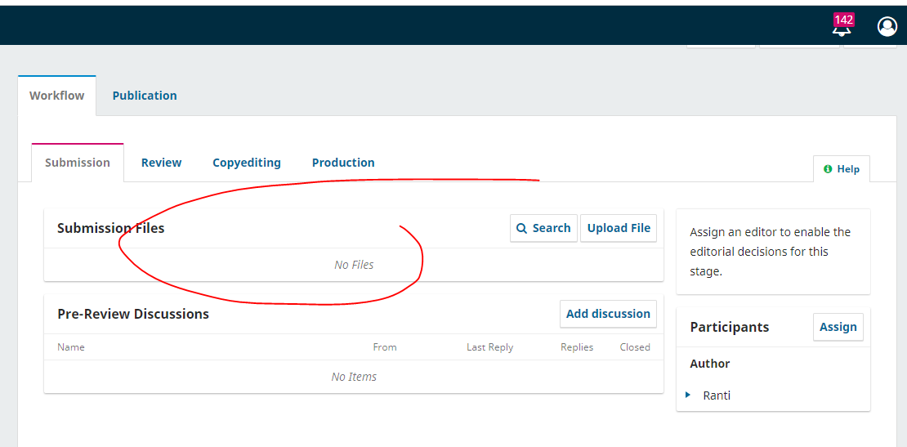Click the empty No Files row
The image size is (907, 447).
click(354, 265)
